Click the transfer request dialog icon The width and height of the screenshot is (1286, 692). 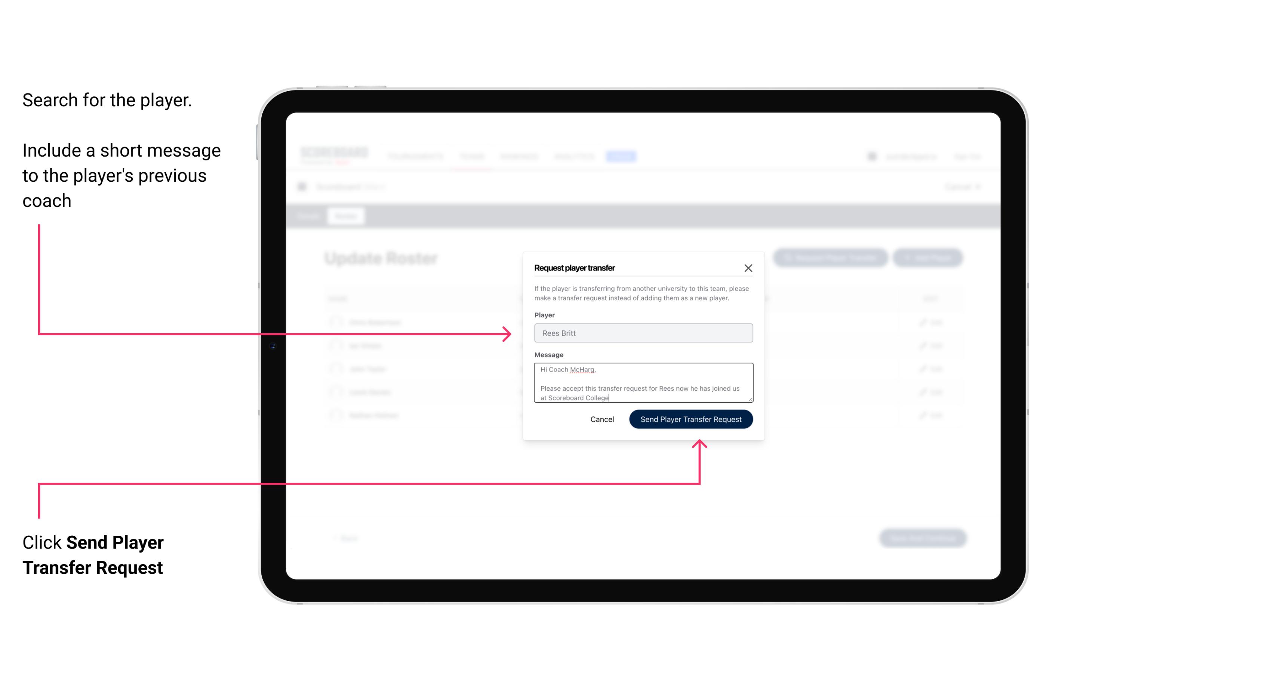point(748,268)
